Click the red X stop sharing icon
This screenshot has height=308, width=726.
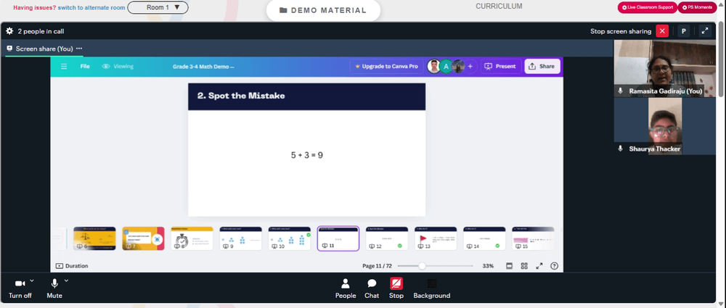[663, 31]
